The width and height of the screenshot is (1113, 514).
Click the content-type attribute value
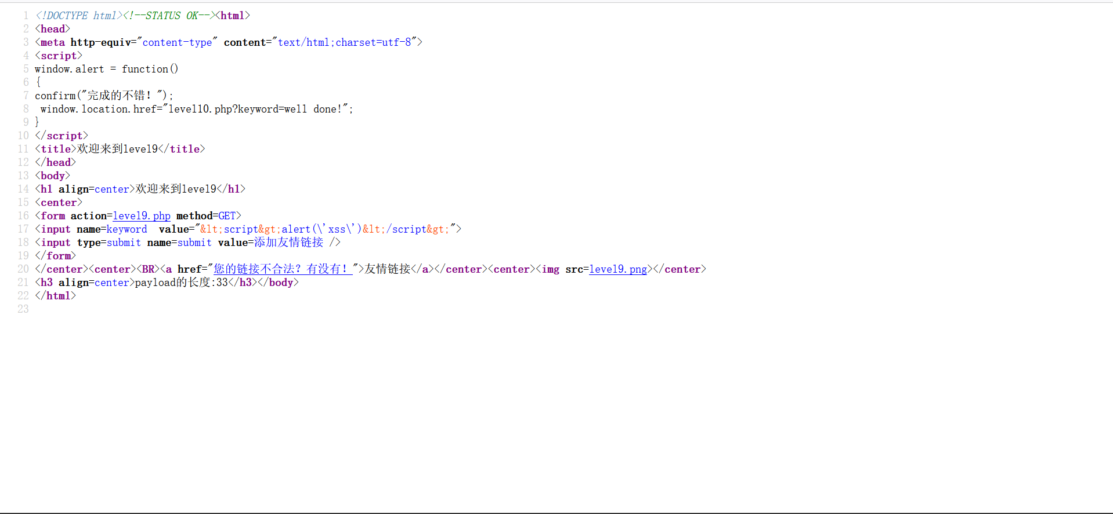click(x=178, y=42)
